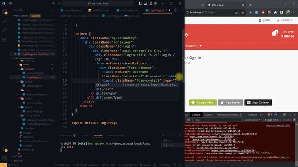Open BasketPage.jsx in the file tree
This screenshot has height=167, width=298.
[34, 86]
